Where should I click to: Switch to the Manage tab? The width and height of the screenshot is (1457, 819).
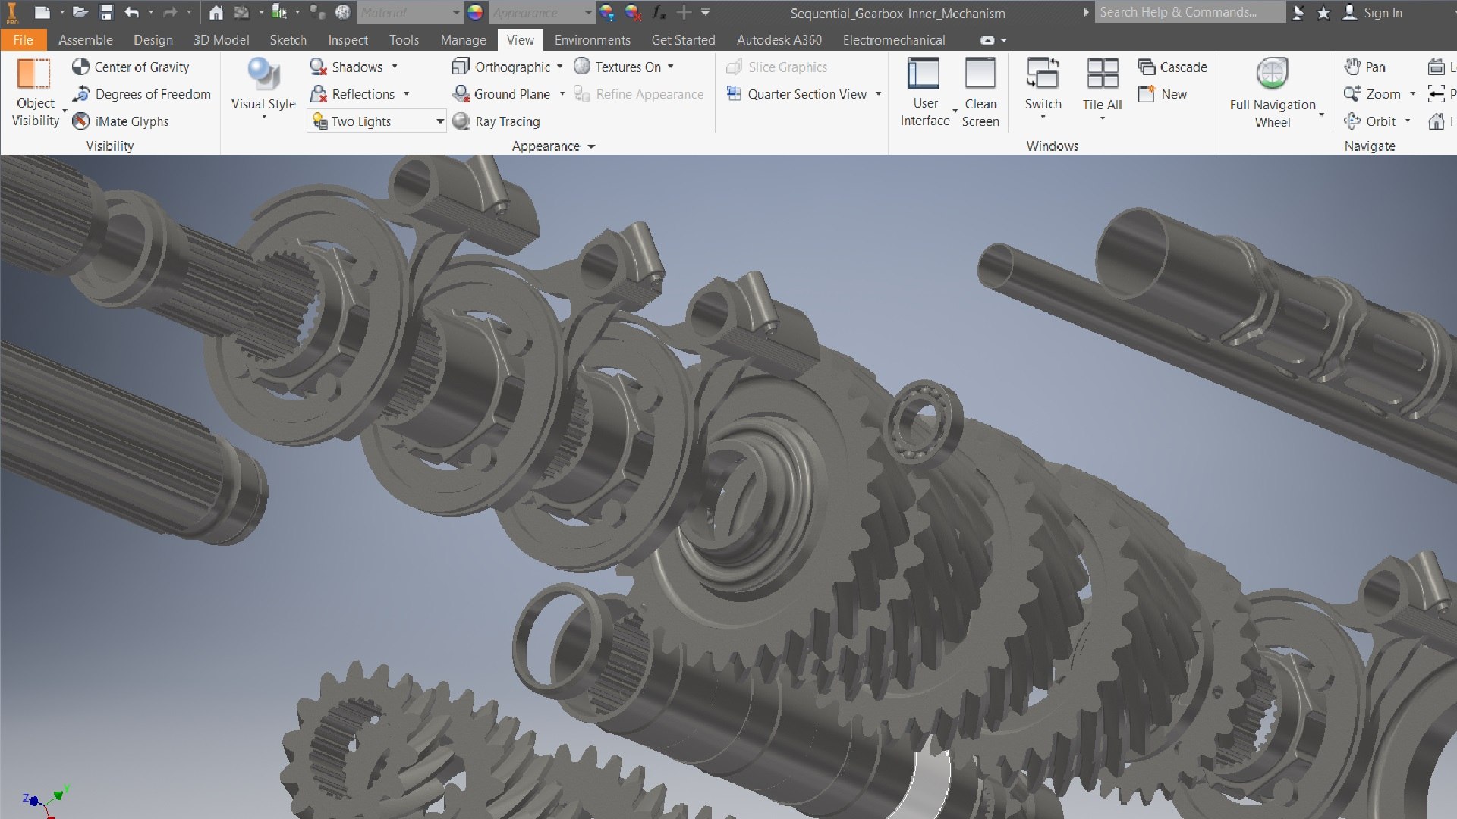coord(463,40)
